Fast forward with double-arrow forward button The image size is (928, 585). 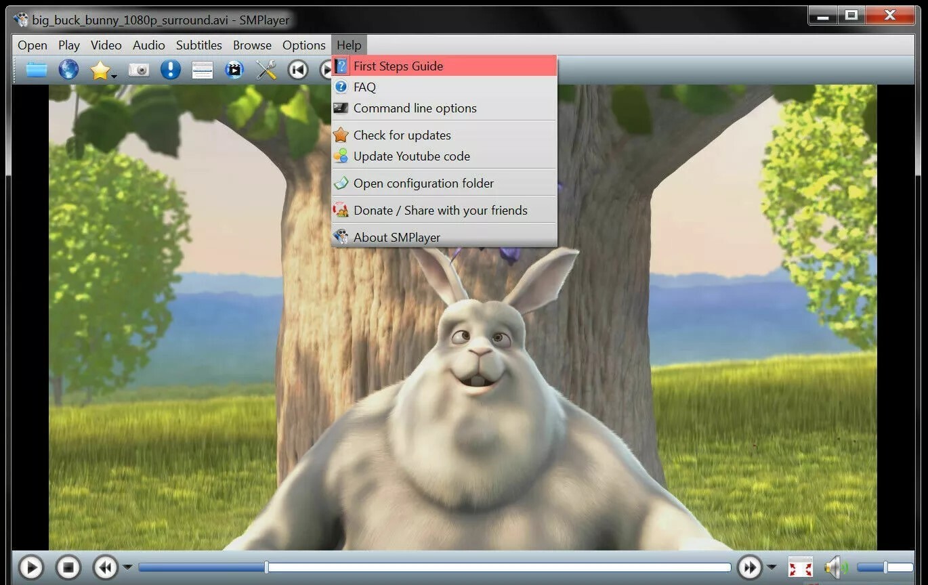point(750,567)
